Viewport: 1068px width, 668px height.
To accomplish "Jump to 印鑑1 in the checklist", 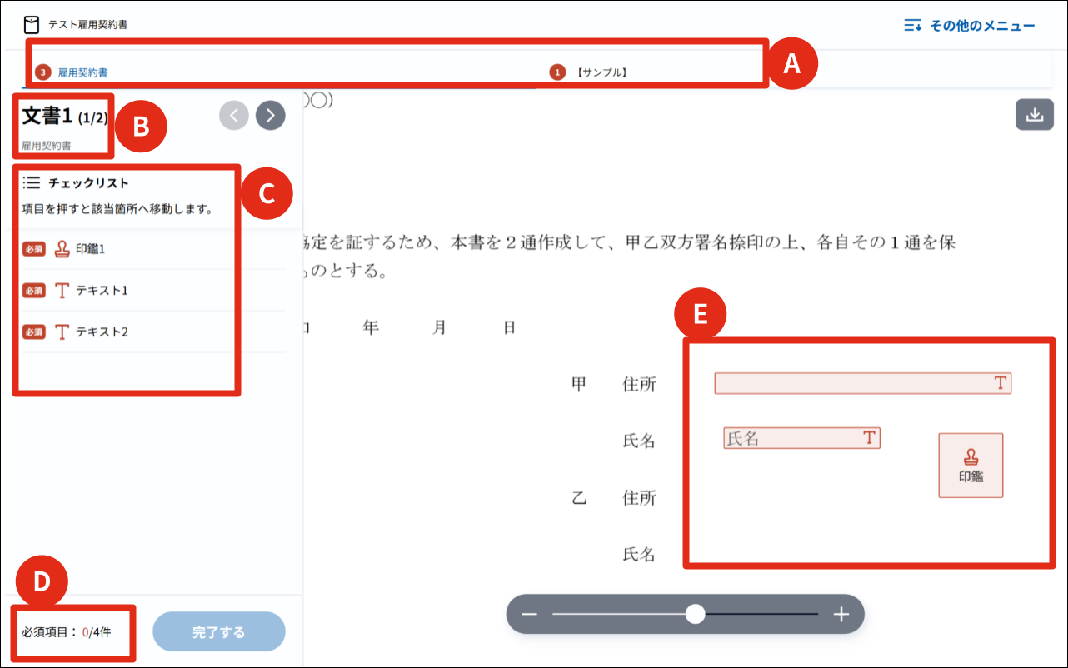I will pos(90,248).
